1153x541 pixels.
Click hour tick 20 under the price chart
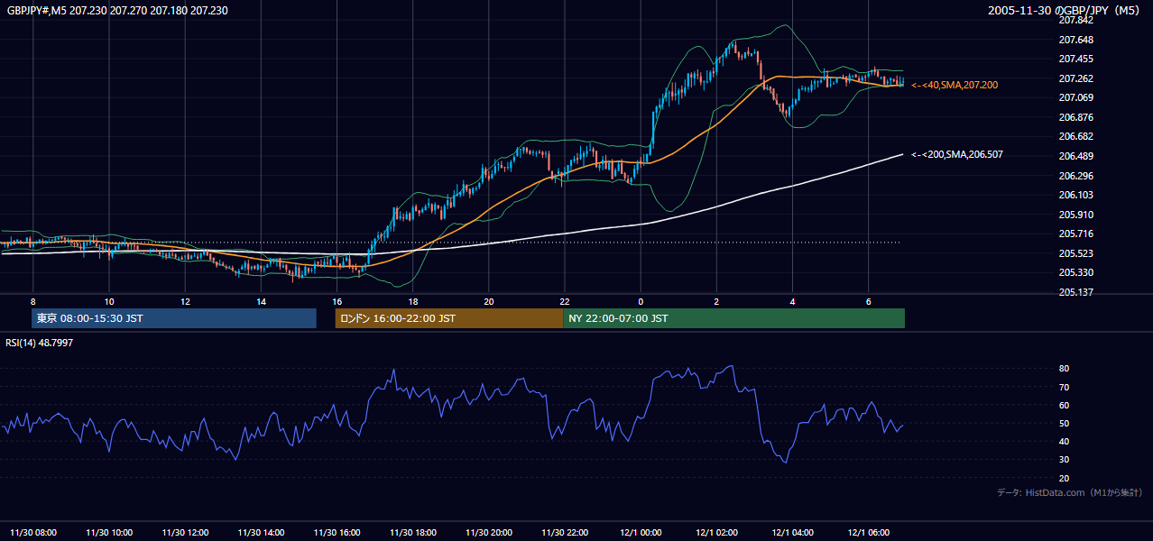(x=489, y=301)
